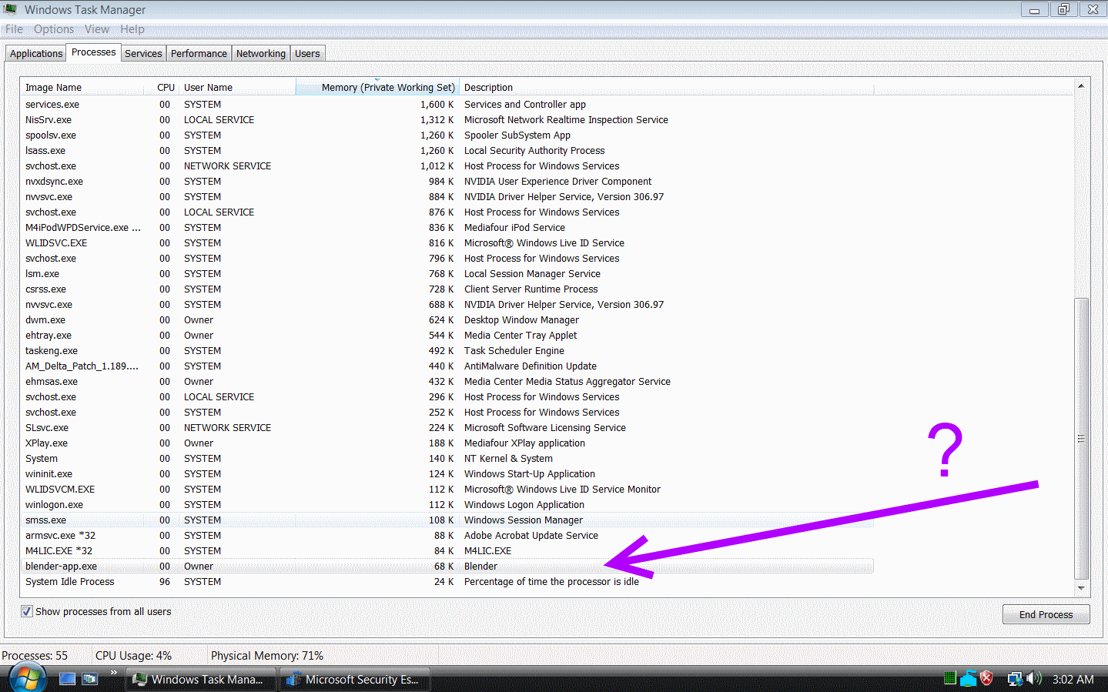Click the taskbar clock showing 3:02 AM

click(x=1073, y=679)
